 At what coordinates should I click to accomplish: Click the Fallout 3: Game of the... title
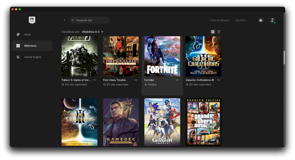(x=77, y=80)
